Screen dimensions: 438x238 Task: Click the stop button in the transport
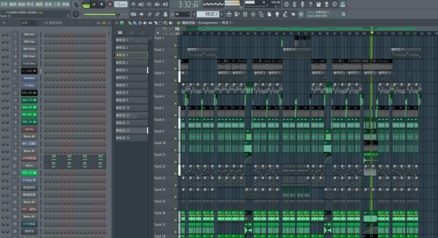(x=102, y=4)
